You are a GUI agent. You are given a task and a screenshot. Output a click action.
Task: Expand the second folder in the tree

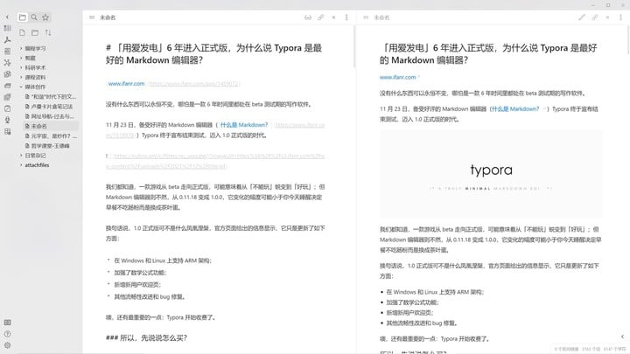30,58
